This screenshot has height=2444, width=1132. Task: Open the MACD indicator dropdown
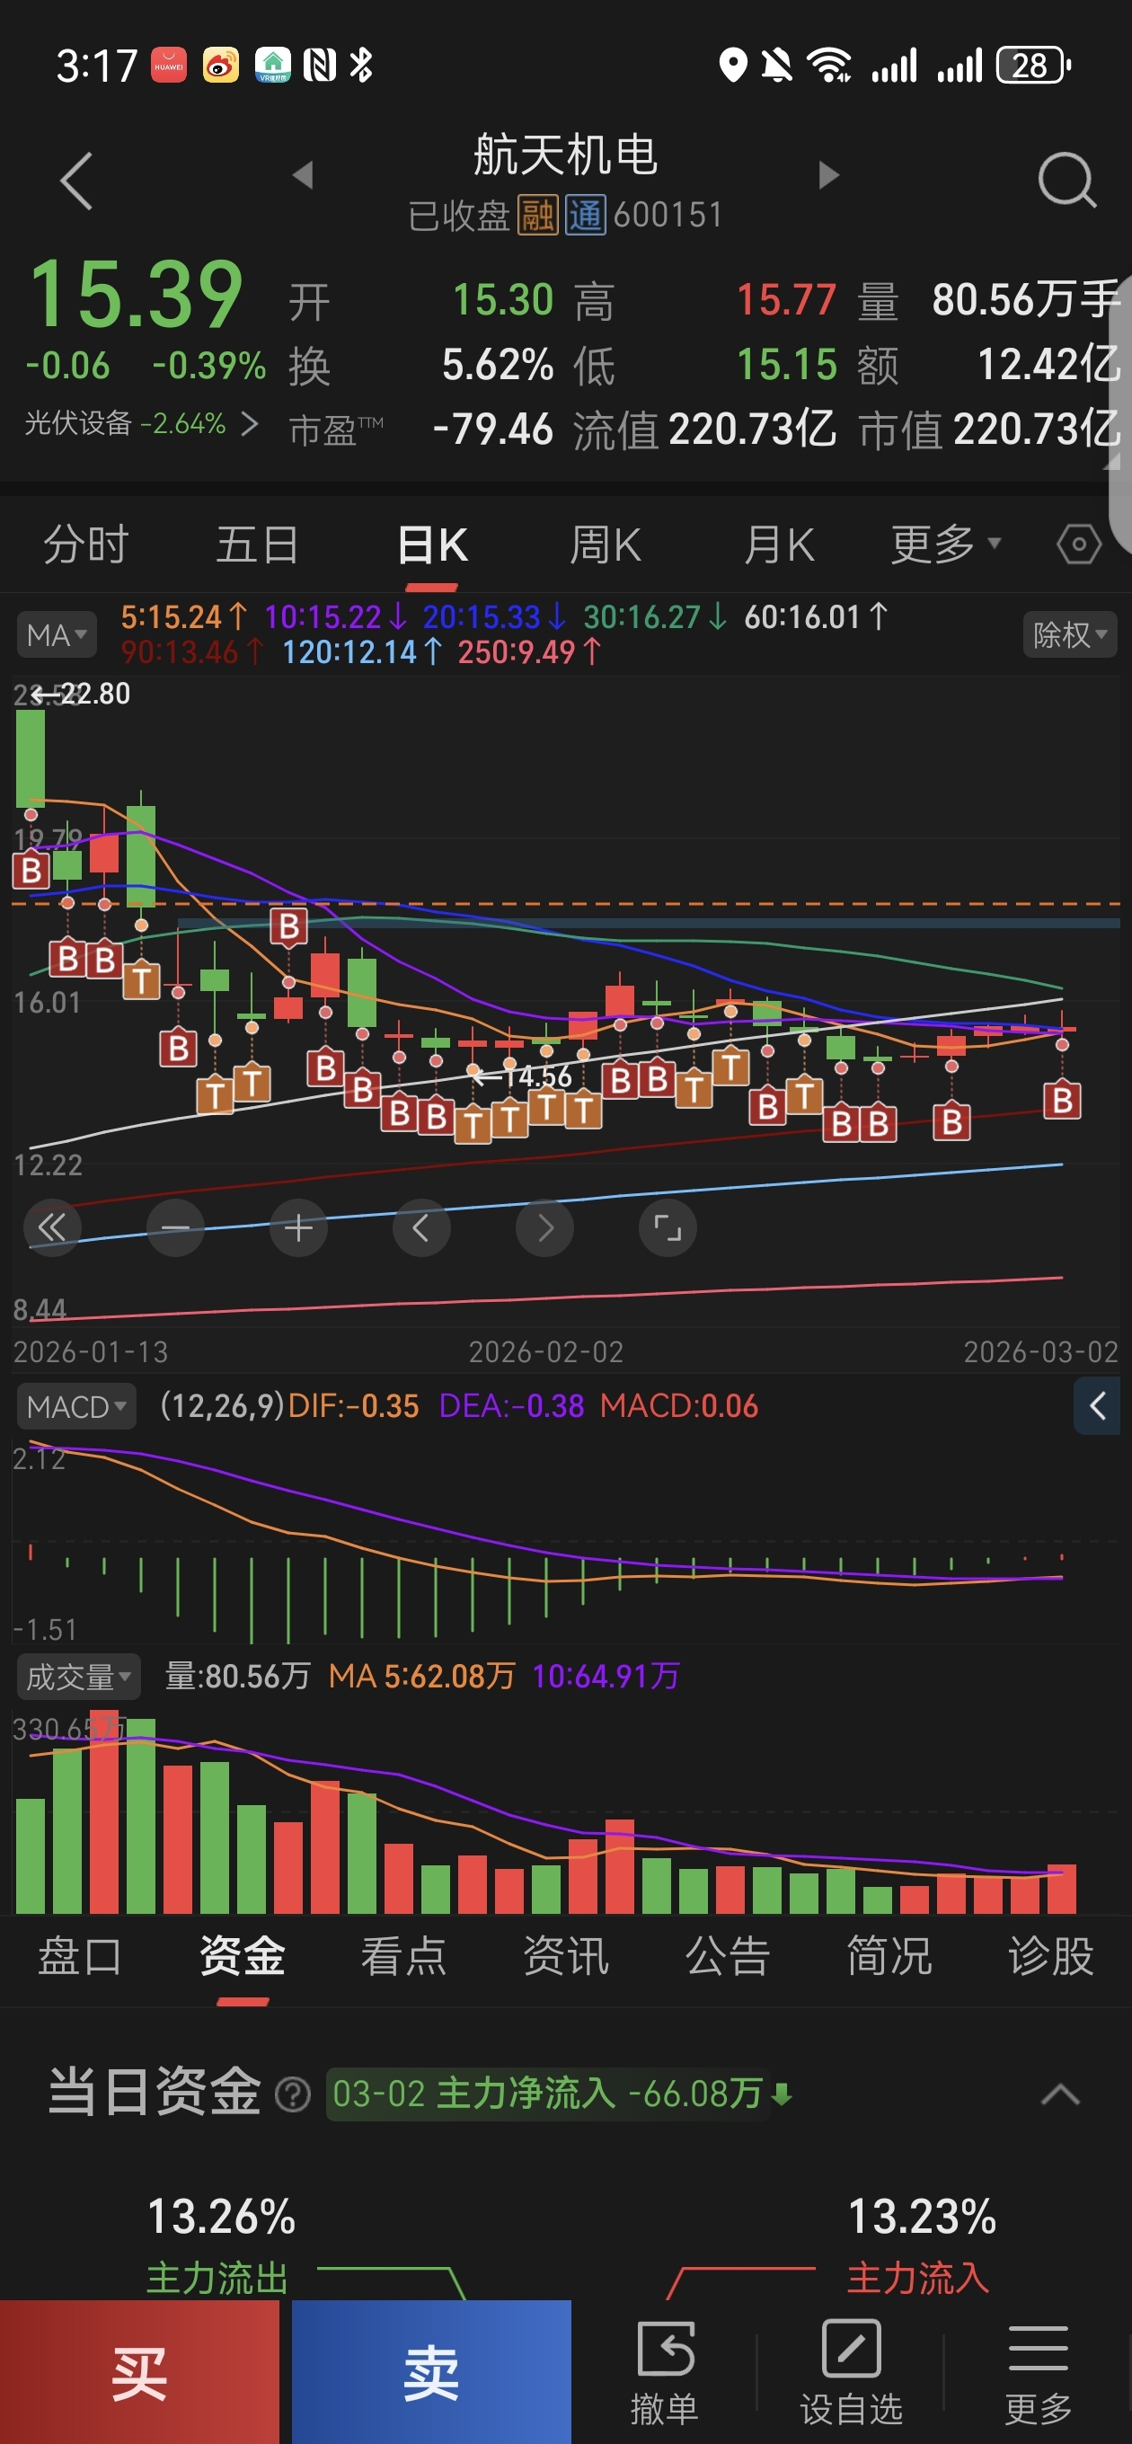click(x=75, y=1406)
